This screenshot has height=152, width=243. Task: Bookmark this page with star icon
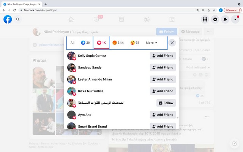pos(214,10)
